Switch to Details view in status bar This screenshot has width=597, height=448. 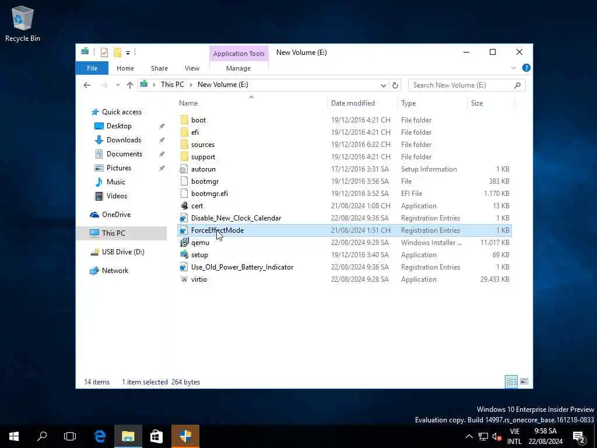point(511,381)
